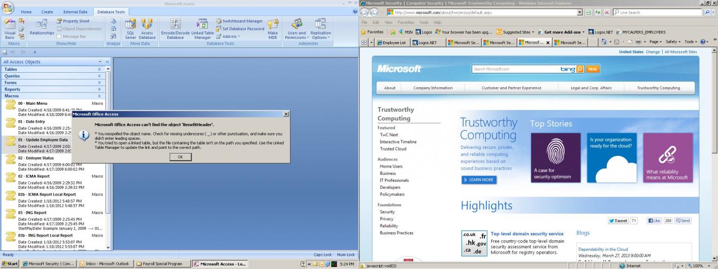This screenshot has height=269, width=718.
Task: Show the Property Sheet
Action: tap(73, 21)
